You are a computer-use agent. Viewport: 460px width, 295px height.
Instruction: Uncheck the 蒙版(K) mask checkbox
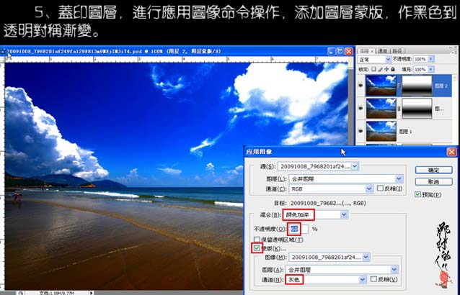click(257, 248)
